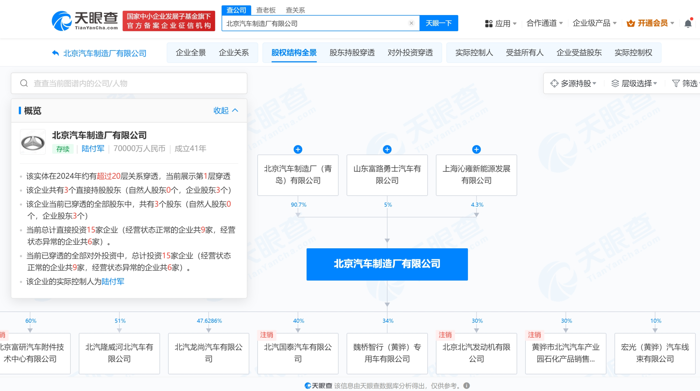
Task: Click the official credit agency banner
Action: point(169,21)
